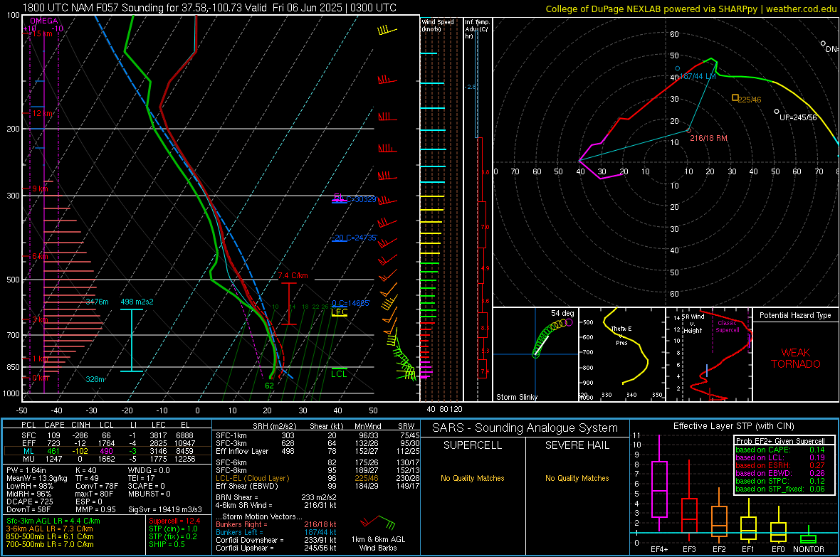Select the "15 km" height marker
This screenshot has width=840, height=557.
click(42, 33)
